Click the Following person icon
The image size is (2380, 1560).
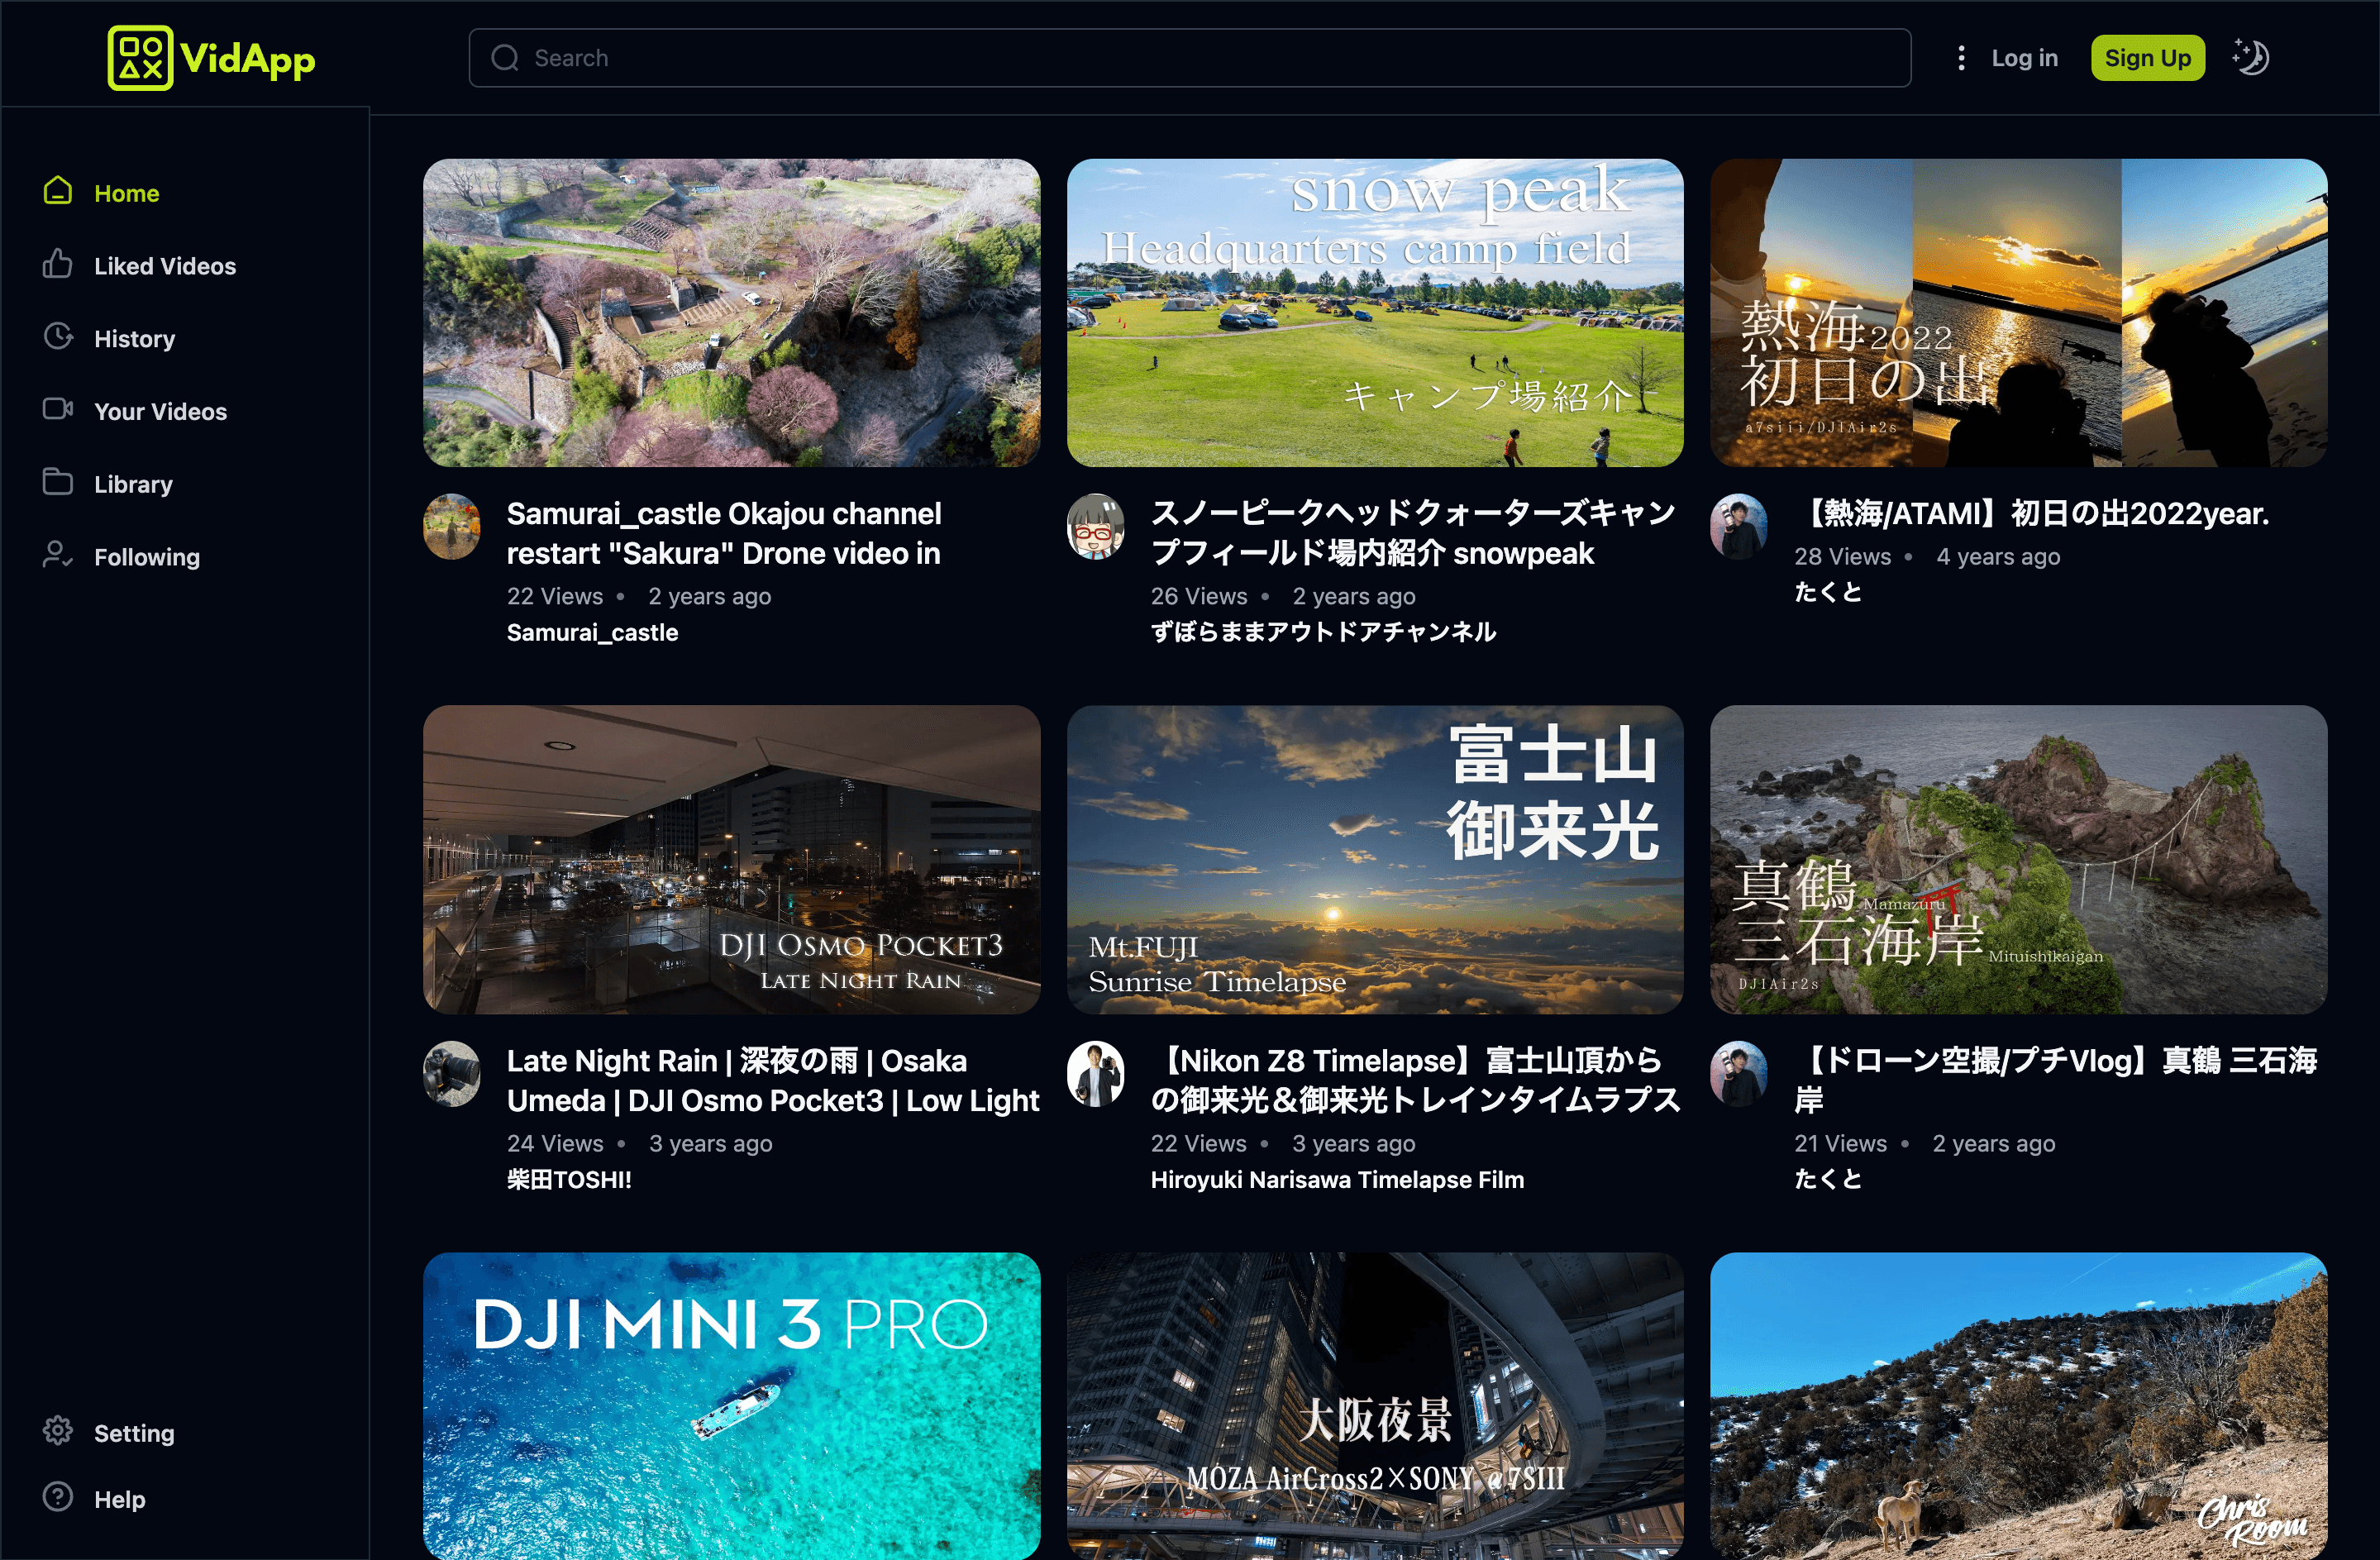click(58, 554)
